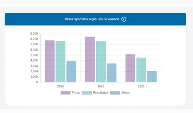This screenshot has width=193, height=113.
Task: Select the 2026 Sexual bar
Action: (152, 77)
